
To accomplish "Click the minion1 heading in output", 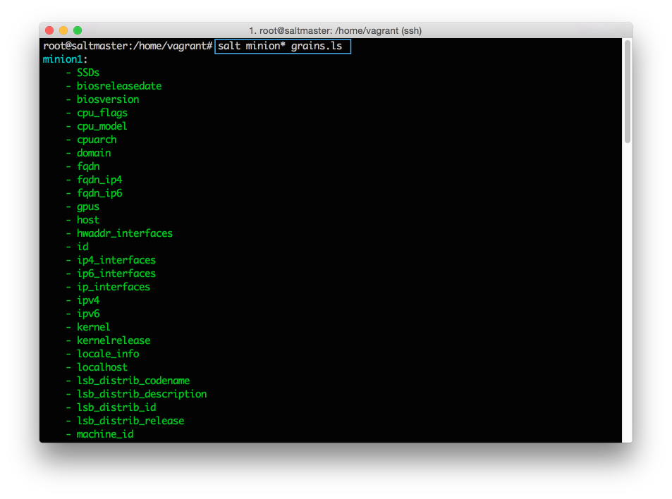I will coord(65,59).
